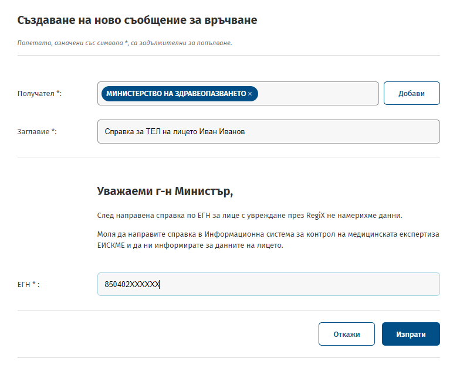Click the ЕГН field label

pyautogui.click(x=28, y=285)
